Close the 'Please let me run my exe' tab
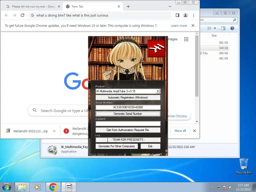This screenshot has height=192, width=256. (x=59, y=6)
